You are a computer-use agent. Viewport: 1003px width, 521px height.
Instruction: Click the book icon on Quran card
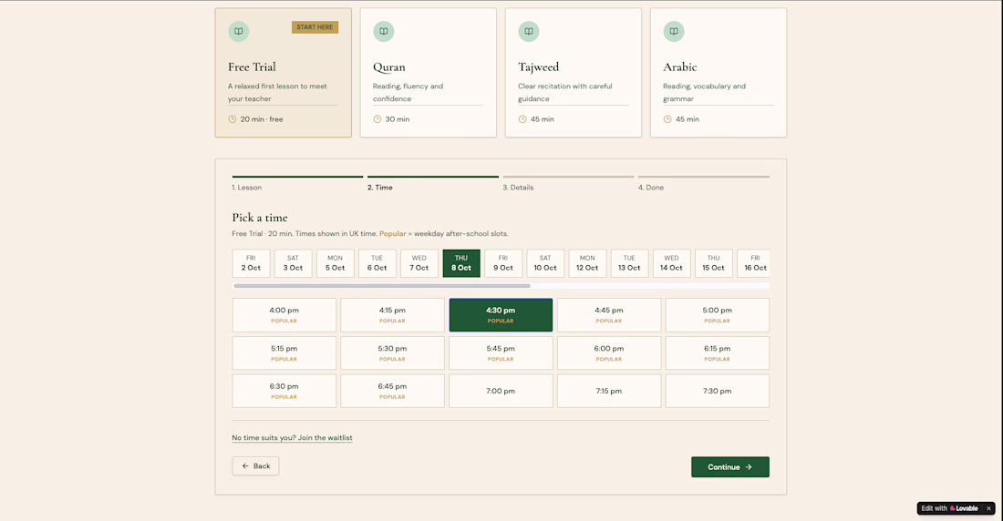[x=384, y=31]
